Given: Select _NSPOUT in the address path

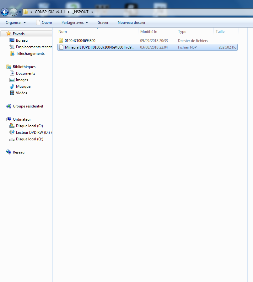Looking at the screenshot, I should click(x=80, y=12).
